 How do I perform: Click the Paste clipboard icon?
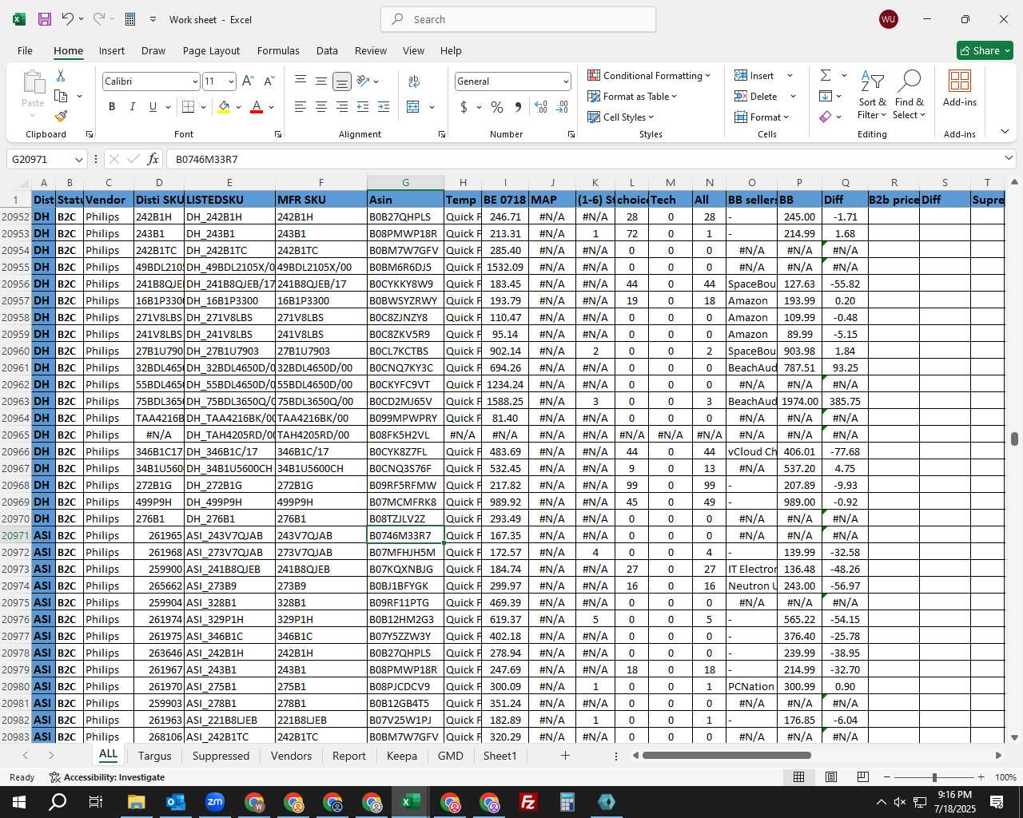click(33, 81)
